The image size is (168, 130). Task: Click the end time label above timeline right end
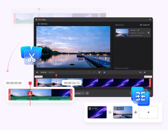(148, 77)
